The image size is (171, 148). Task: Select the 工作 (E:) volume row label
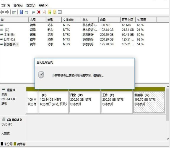(x=9, y=35)
